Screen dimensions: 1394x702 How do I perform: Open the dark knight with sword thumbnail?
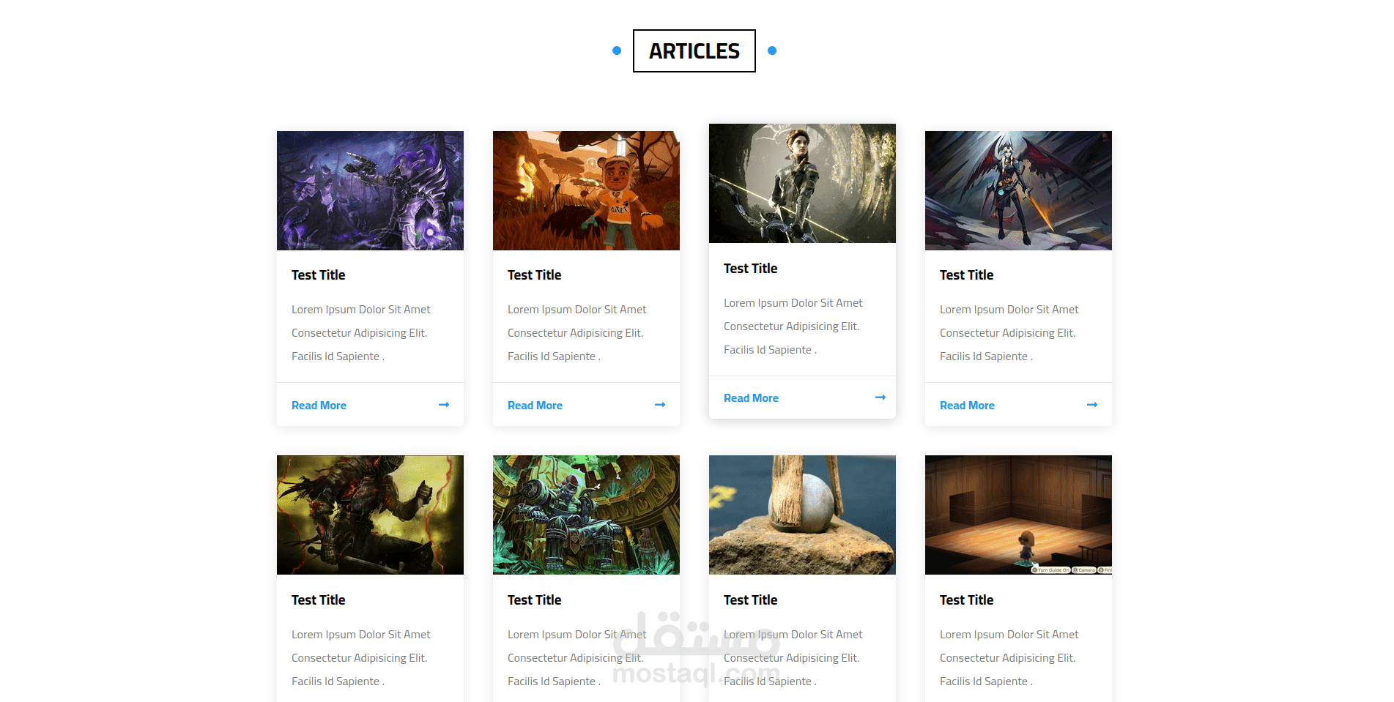click(x=370, y=515)
